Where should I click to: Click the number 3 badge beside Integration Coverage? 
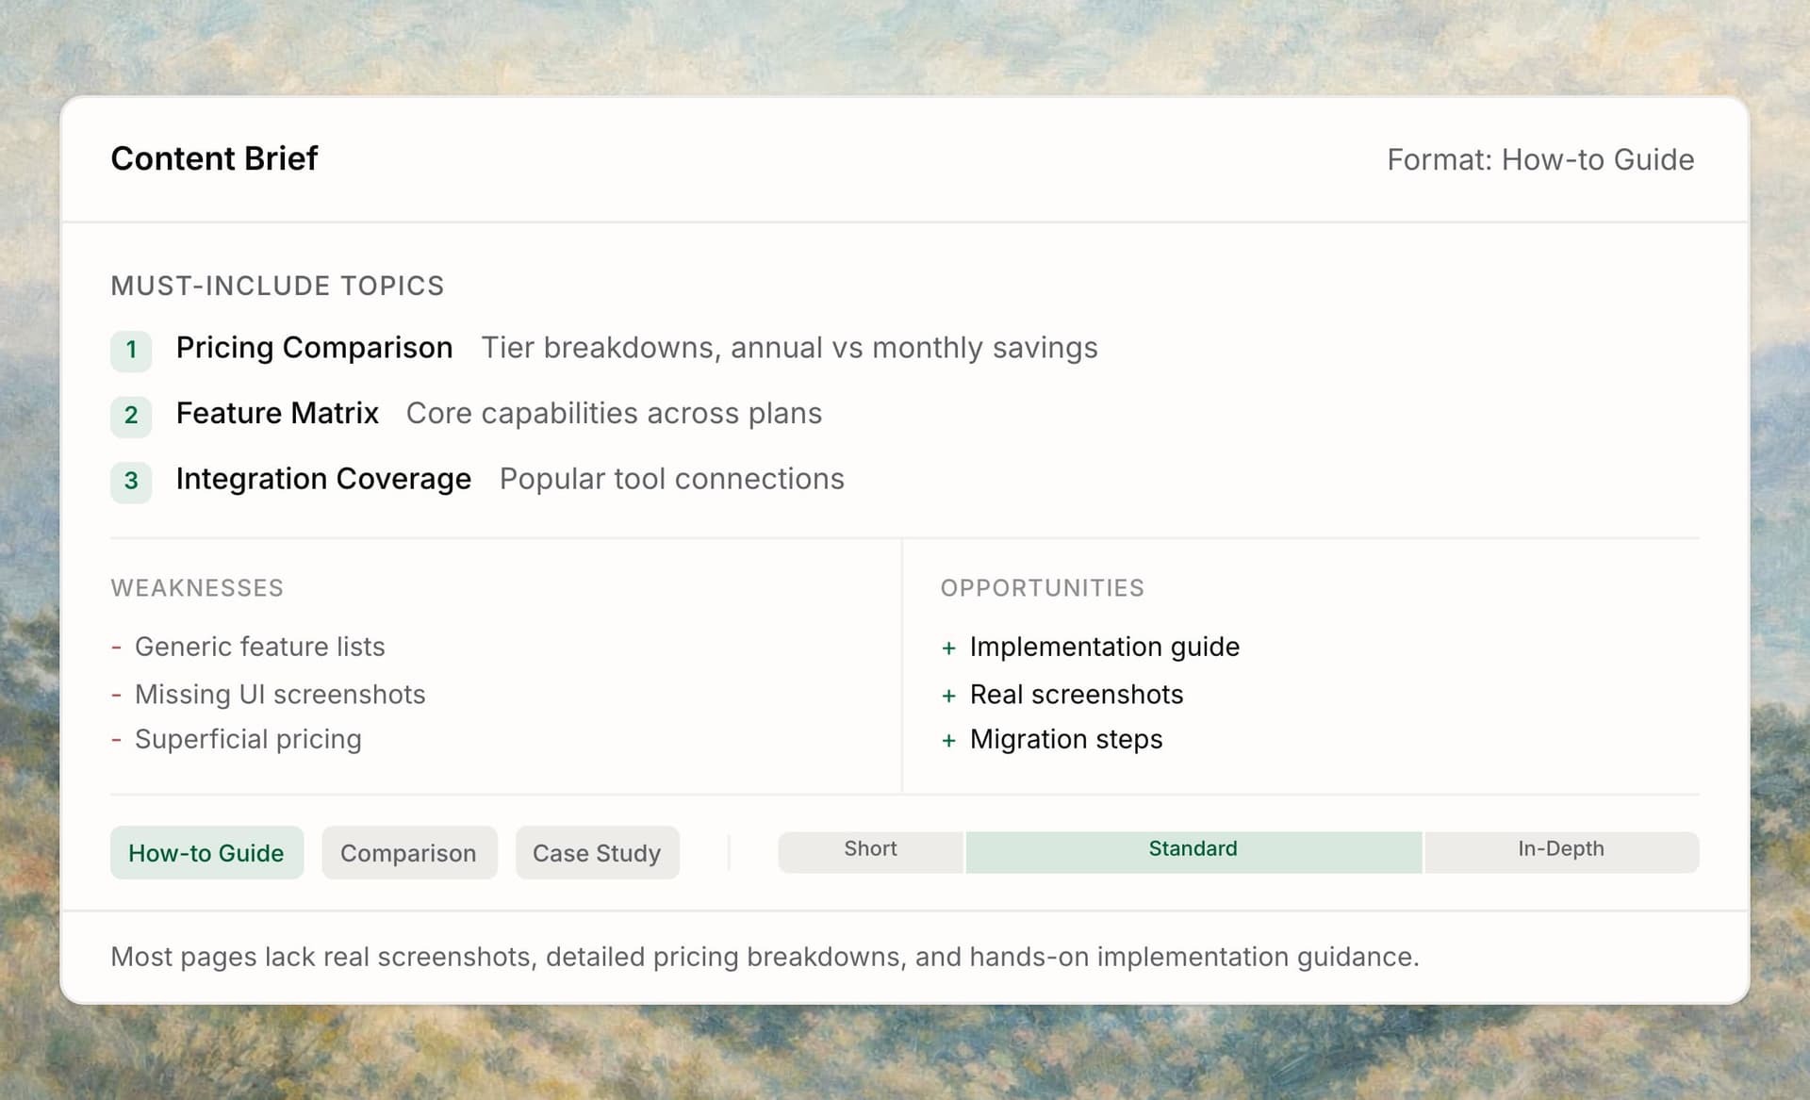tap(131, 482)
